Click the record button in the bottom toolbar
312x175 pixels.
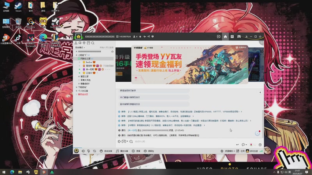(x=136, y=151)
